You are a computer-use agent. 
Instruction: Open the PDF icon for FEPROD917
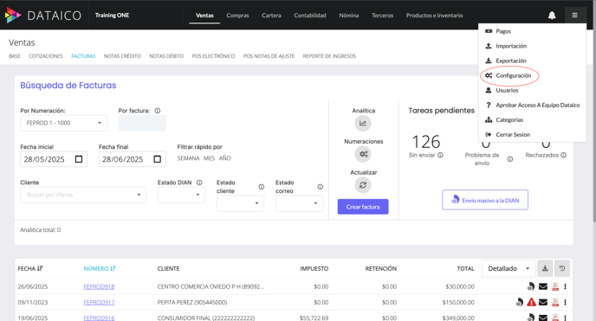tap(555, 303)
